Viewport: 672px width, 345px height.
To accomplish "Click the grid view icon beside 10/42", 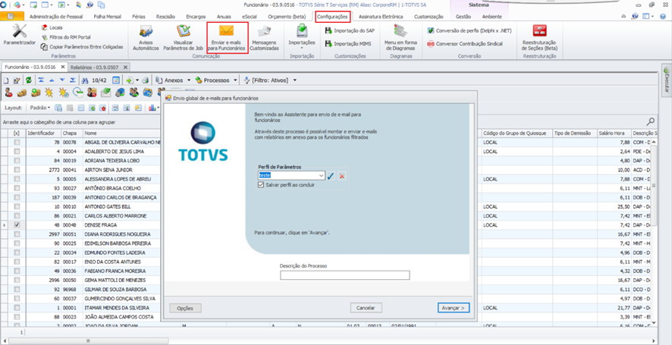I will point(116,80).
